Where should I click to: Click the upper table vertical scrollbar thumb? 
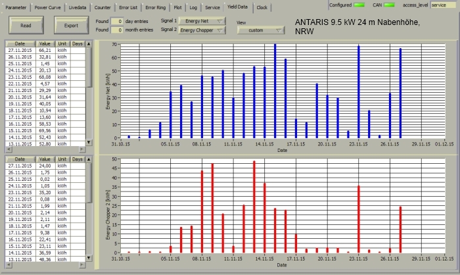[89, 67]
